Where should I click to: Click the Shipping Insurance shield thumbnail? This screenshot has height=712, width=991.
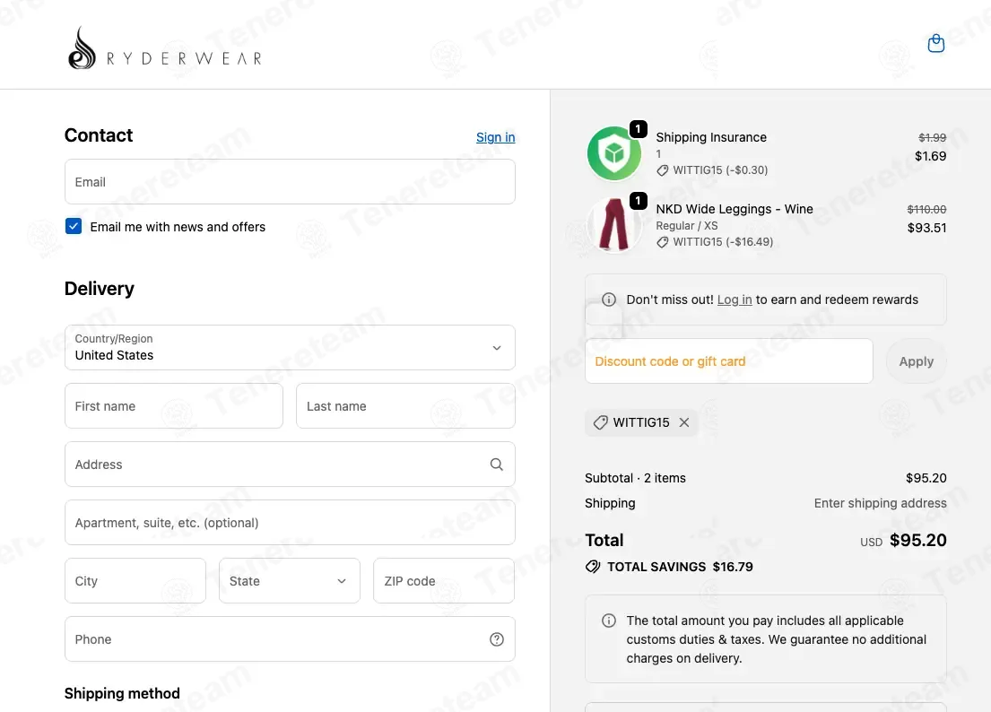[613, 153]
